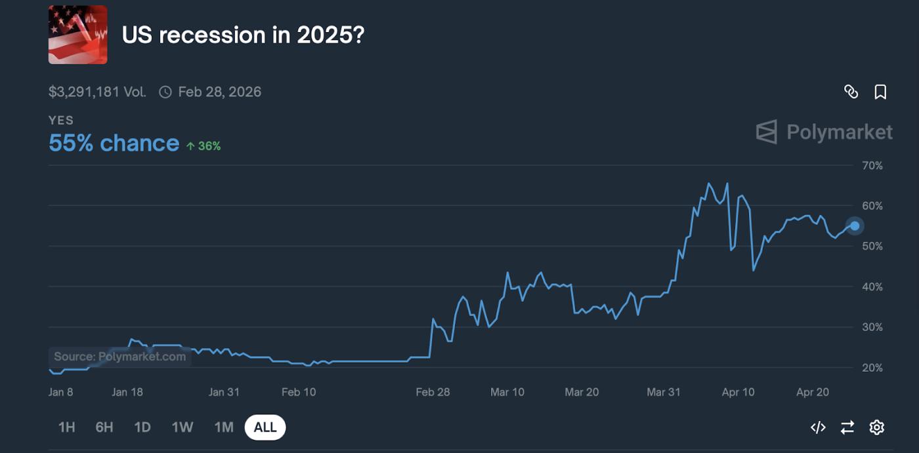Click the Polymarket watermark logo
The image size is (919, 453).
[x=824, y=132]
